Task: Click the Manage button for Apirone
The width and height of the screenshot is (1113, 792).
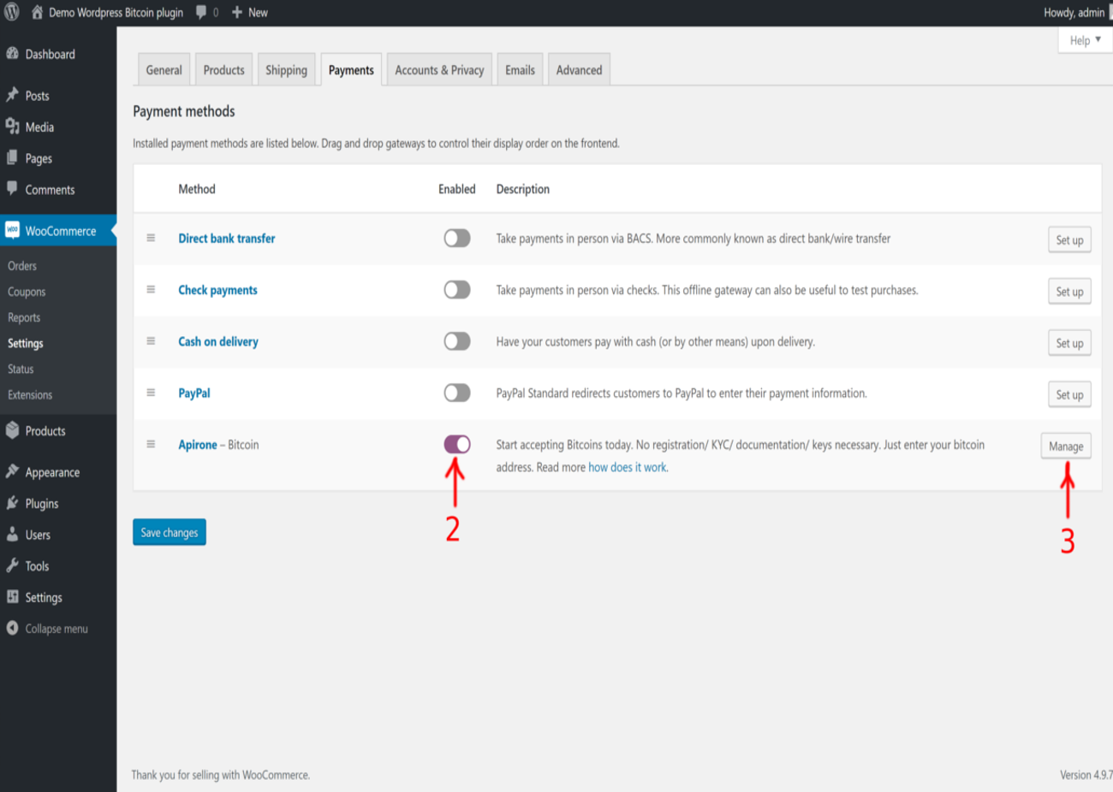Action: pyautogui.click(x=1066, y=446)
